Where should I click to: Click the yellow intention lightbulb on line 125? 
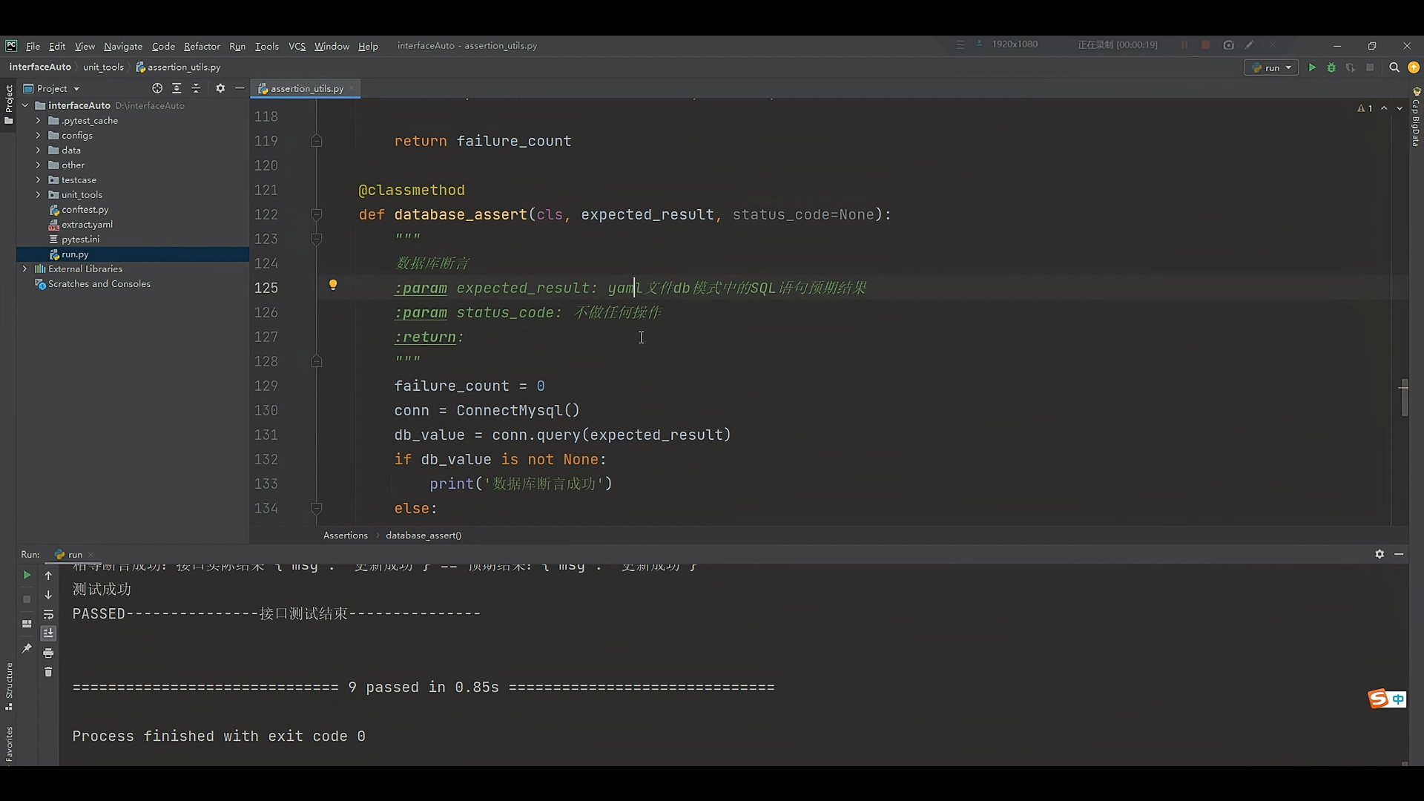click(333, 285)
